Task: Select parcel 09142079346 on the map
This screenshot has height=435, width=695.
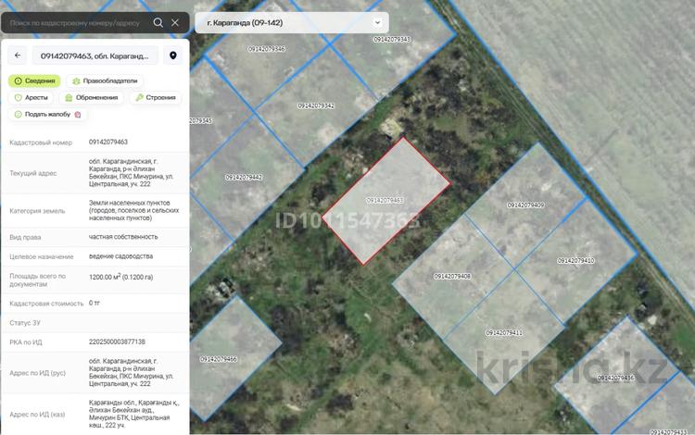Action: pos(266,49)
